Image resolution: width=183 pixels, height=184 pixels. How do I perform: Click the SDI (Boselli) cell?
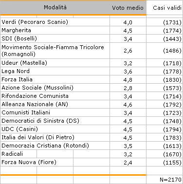[x=55, y=38]
